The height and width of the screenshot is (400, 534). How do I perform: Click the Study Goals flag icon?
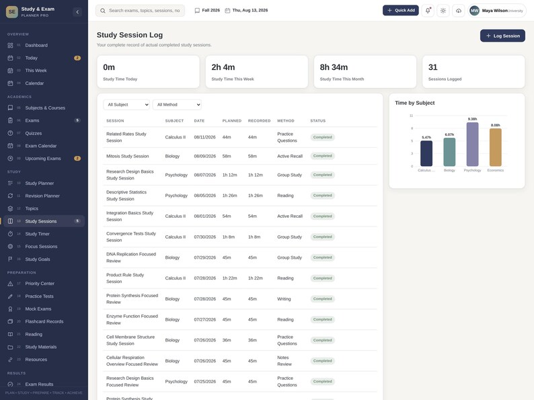click(10, 259)
